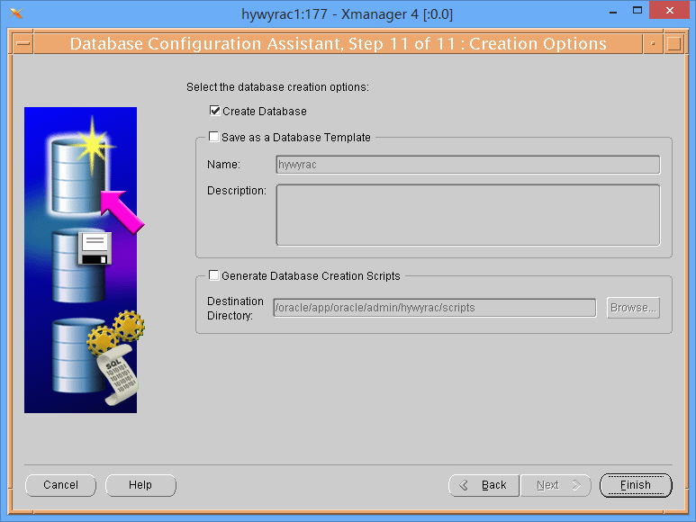Close the Xmanager window
This screenshot has width=696, height=522.
[670, 10]
